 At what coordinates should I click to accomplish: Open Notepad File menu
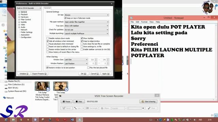coord(132,22)
